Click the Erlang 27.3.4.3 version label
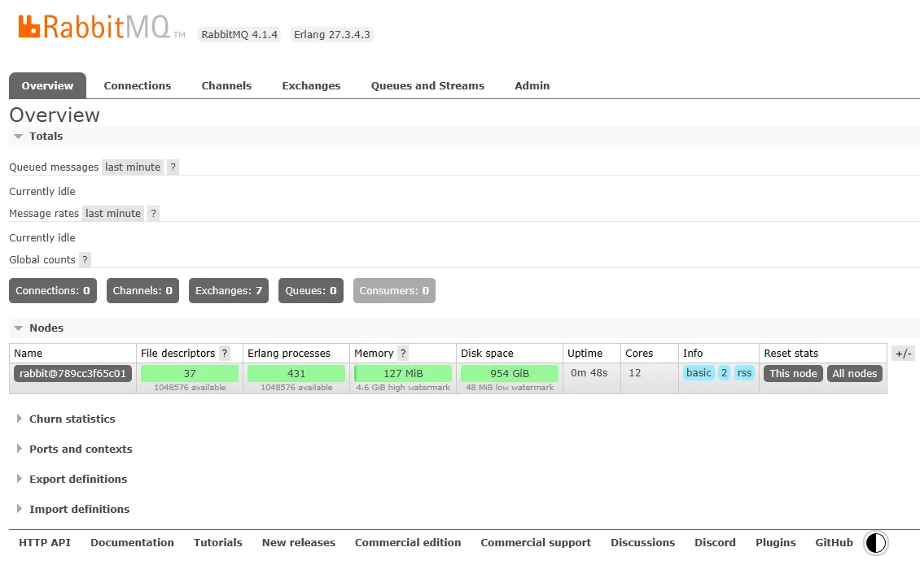920x569 pixels. [x=332, y=35]
